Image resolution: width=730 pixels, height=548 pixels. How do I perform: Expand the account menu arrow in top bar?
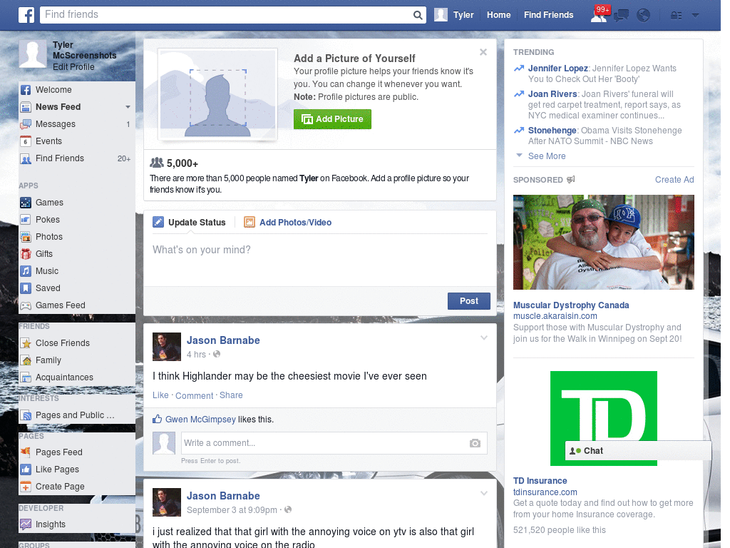696,15
